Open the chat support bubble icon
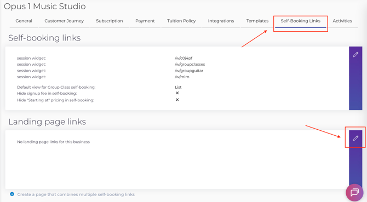 pos(354,192)
